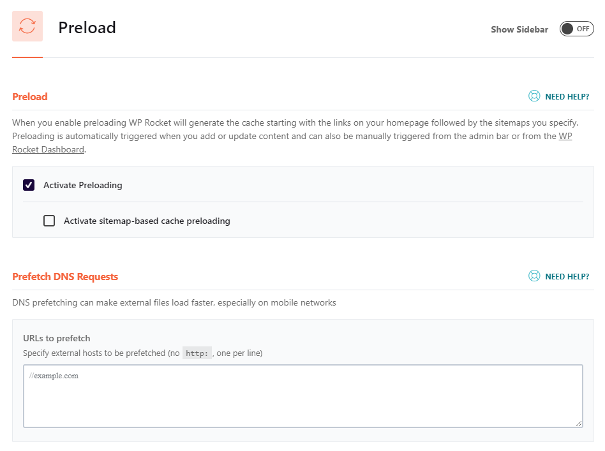The height and width of the screenshot is (451, 605).
Task: Click the Prefetch DNS Requests heading
Action: (65, 277)
